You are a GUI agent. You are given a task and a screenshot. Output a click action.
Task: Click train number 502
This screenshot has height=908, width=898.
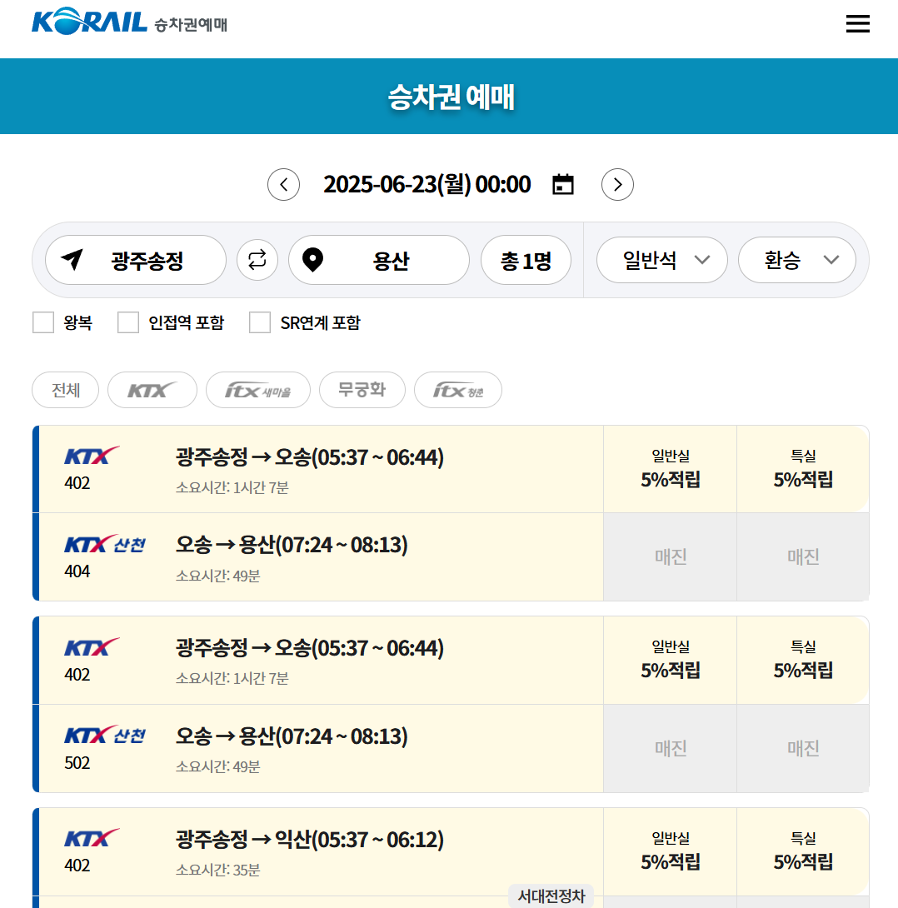[77, 763]
